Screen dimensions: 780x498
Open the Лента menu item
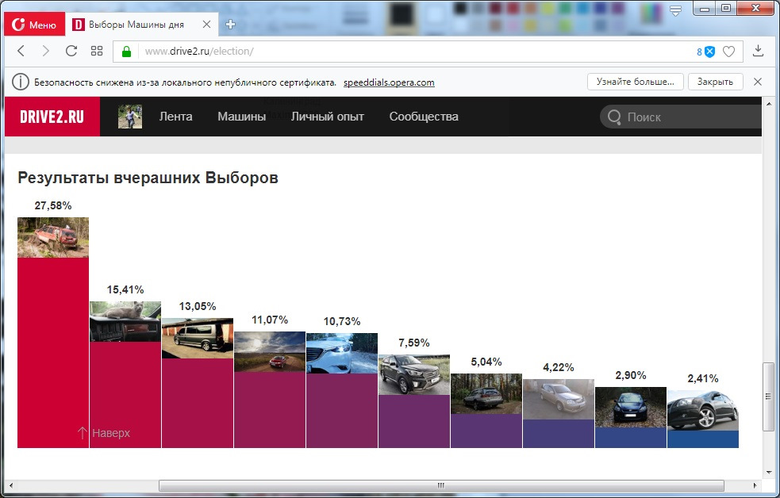coord(175,117)
